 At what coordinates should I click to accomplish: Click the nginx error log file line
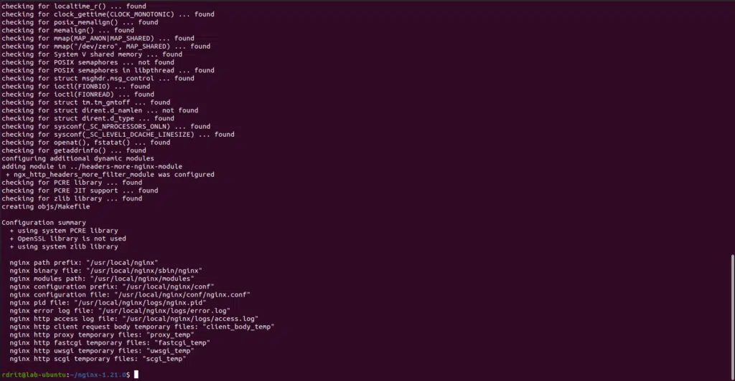tap(120, 310)
